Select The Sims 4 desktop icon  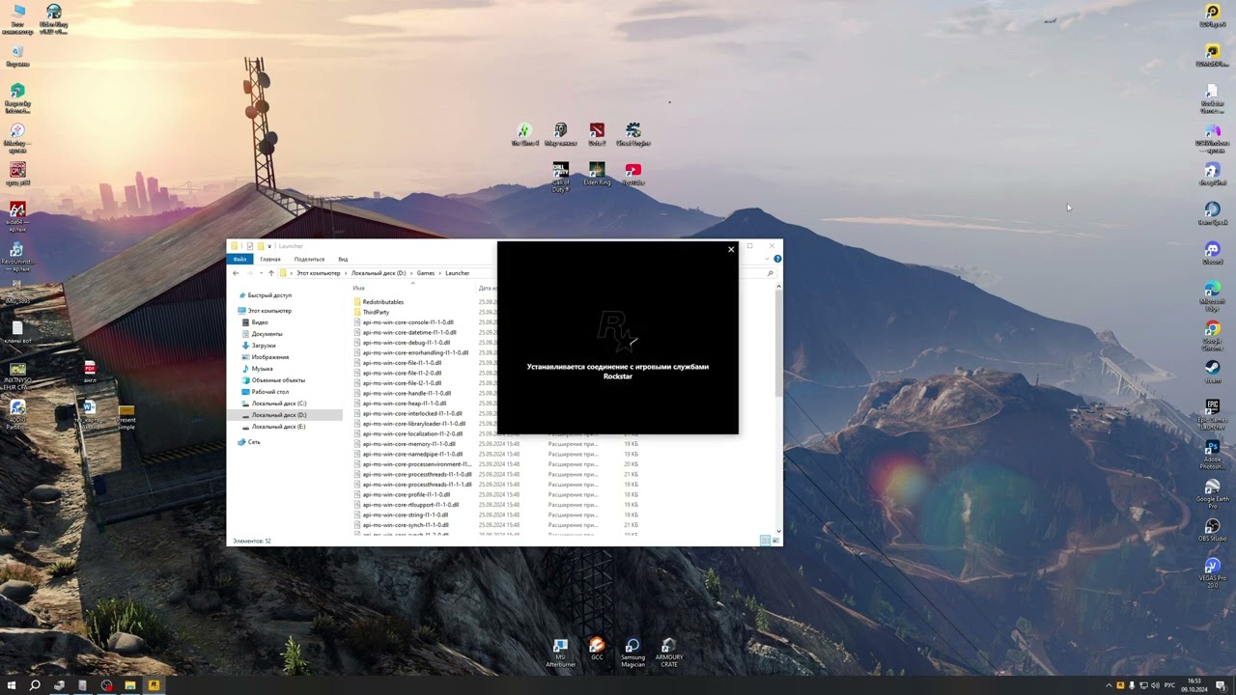tap(523, 132)
